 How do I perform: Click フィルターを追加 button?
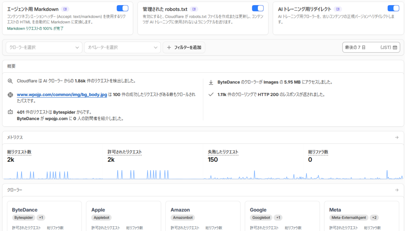184,47
